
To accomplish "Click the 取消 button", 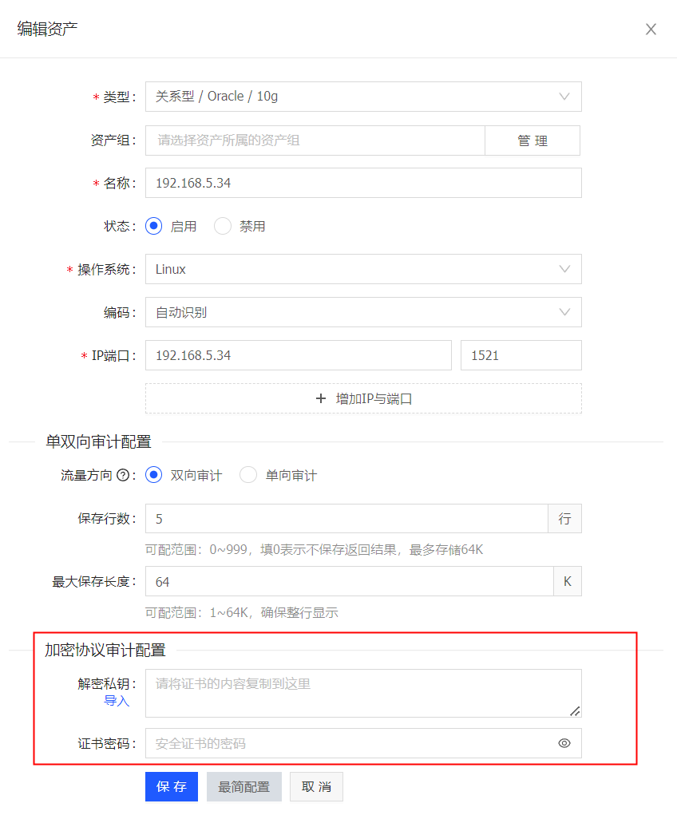I will [316, 787].
